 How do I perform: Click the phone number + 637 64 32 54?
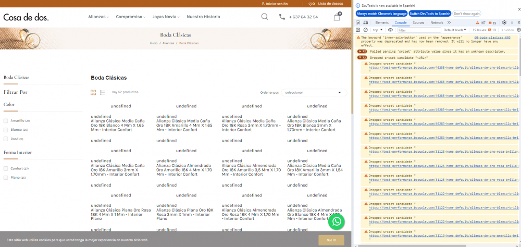pyautogui.click(x=303, y=17)
